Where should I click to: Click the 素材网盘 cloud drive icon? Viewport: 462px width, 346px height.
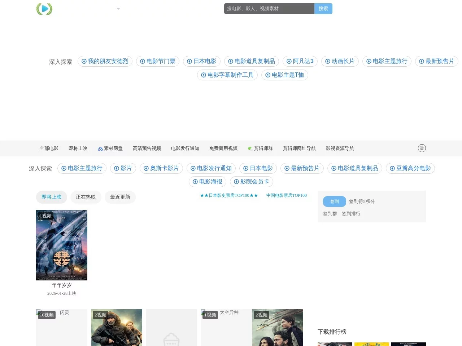point(100,149)
